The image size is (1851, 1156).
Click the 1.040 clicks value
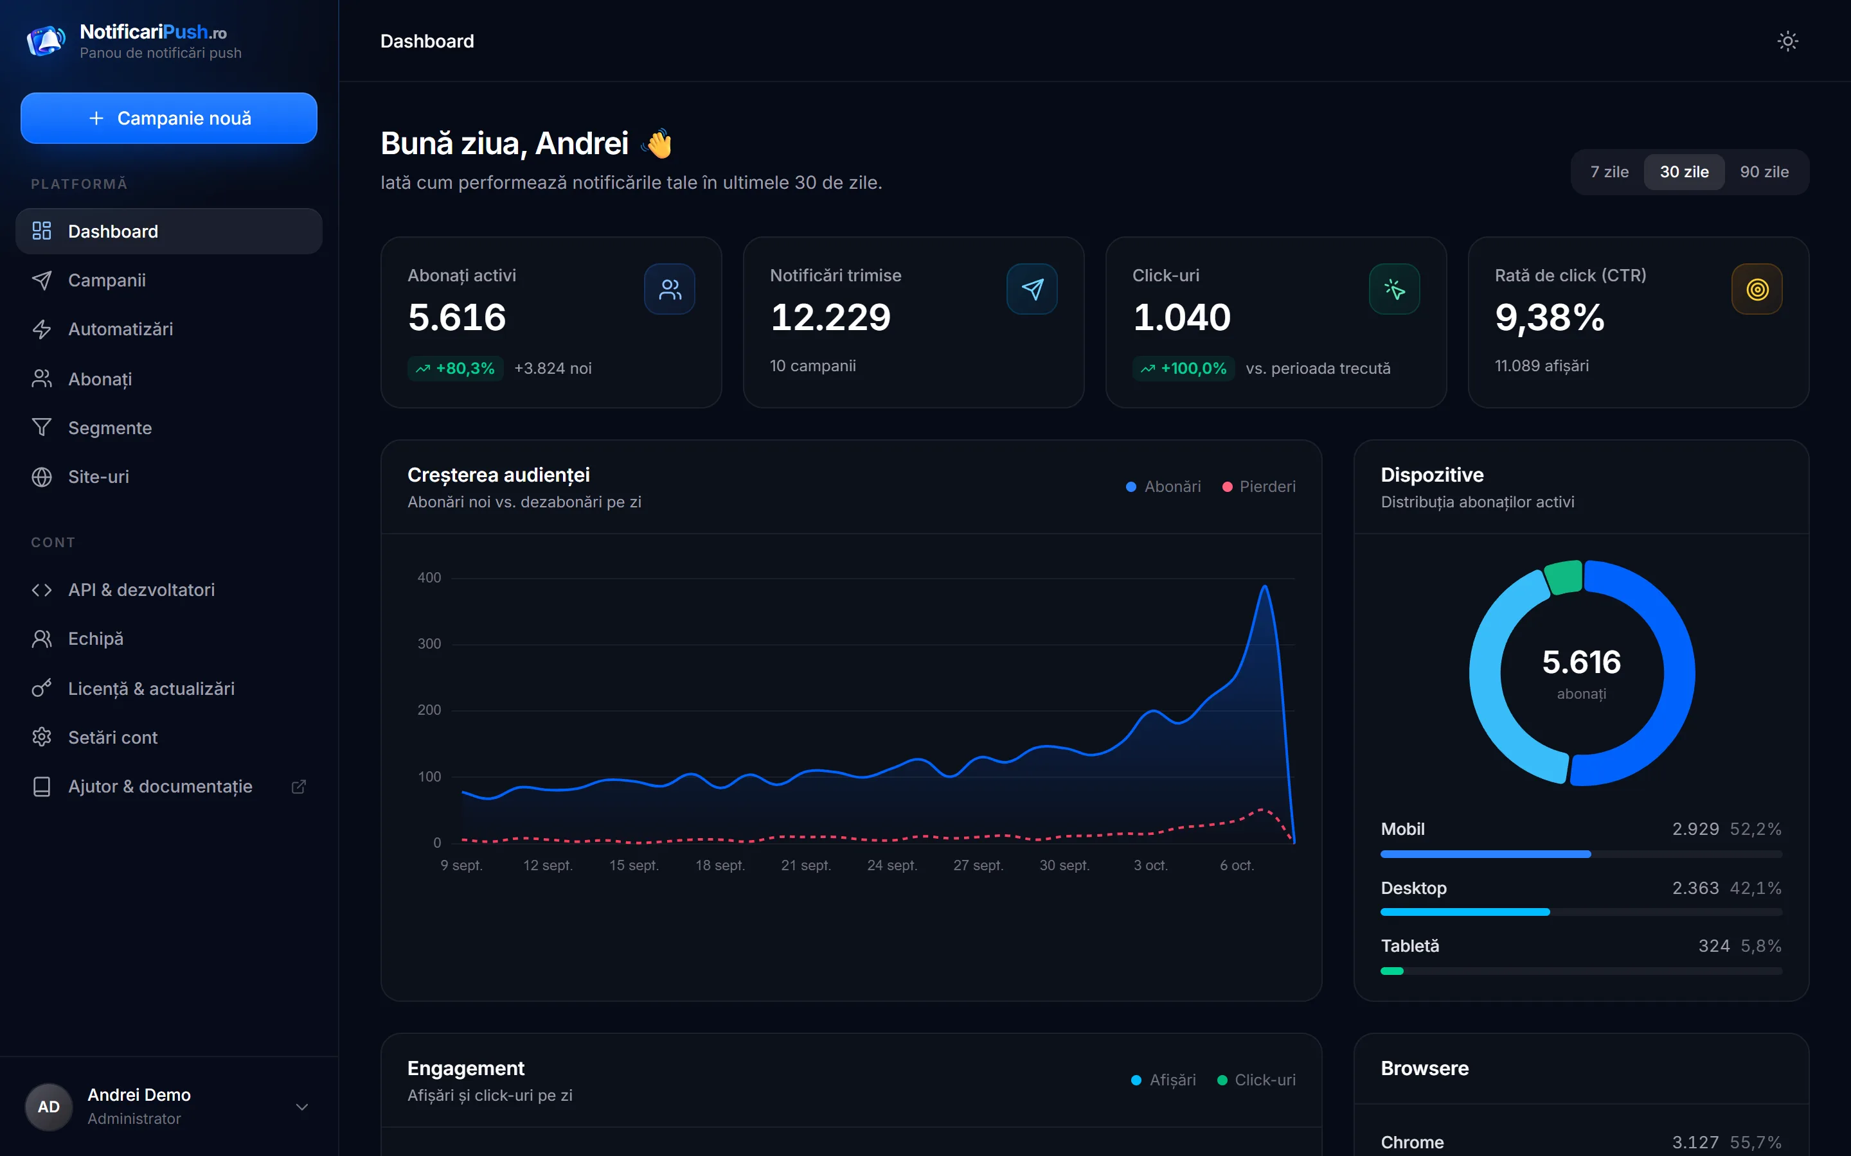tap(1182, 317)
